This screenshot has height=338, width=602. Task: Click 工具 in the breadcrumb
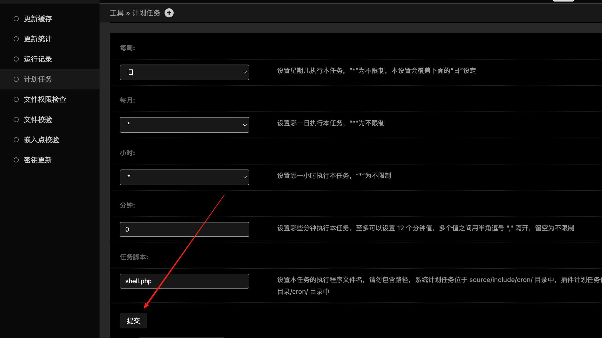point(117,13)
